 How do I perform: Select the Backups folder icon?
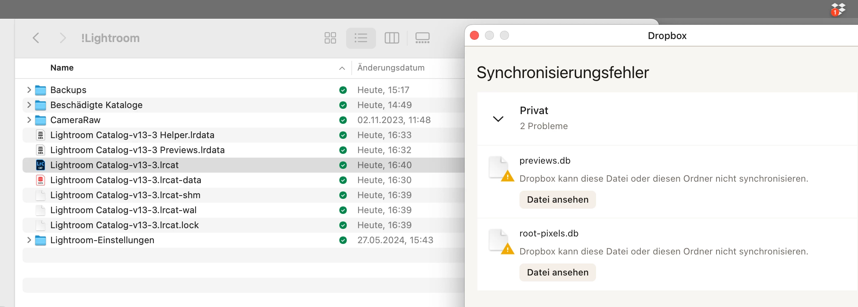[x=41, y=90]
